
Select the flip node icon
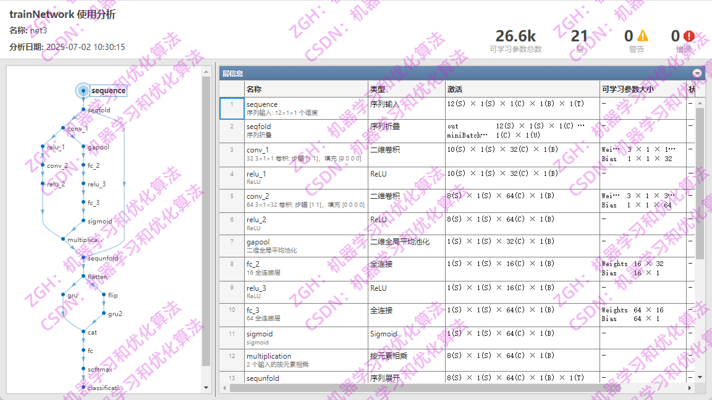coord(103,295)
